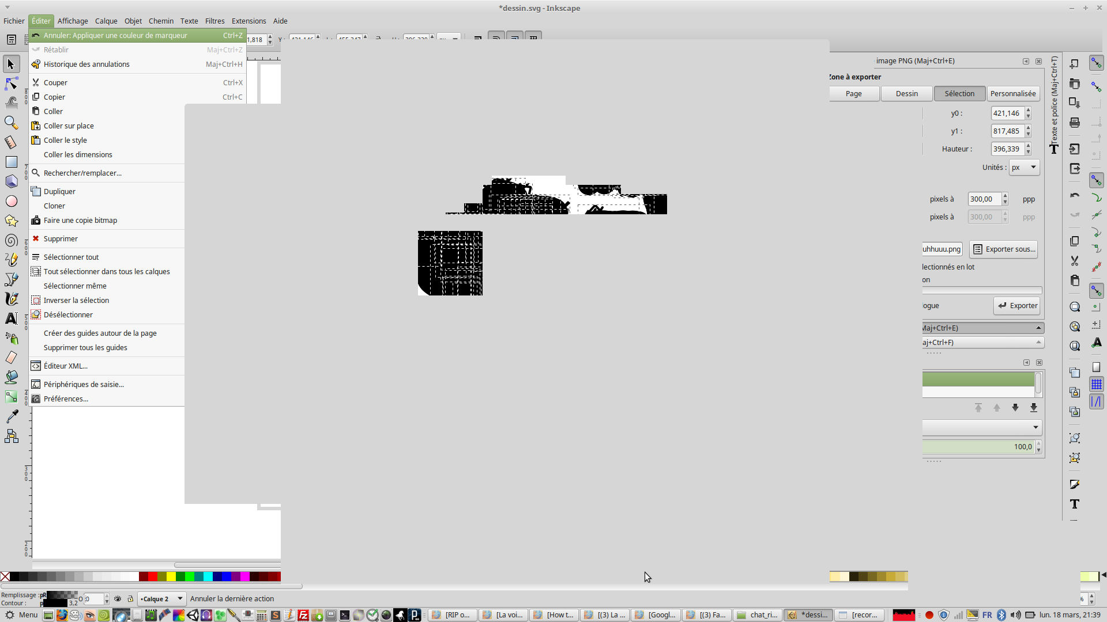The width and height of the screenshot is (1107, 622).
Task: Select the Paint bucket fill tool
Action: 11,377
